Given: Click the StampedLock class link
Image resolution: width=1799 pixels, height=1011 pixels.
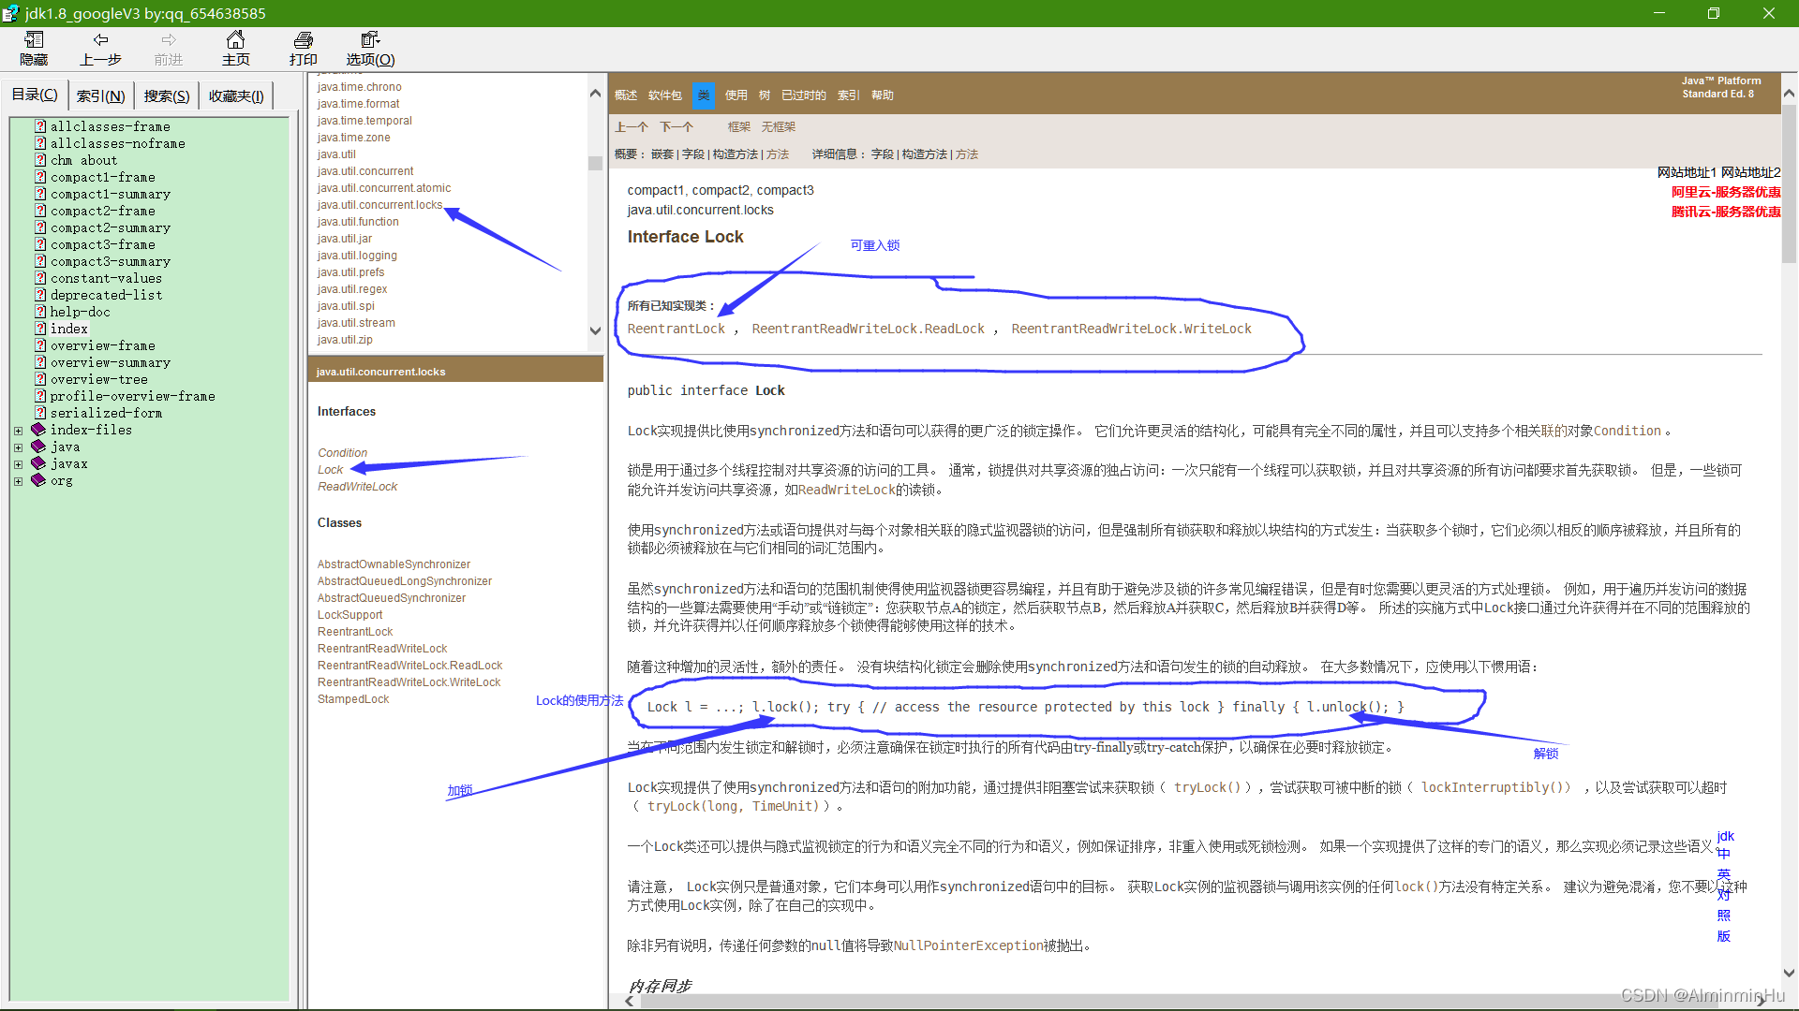Looking at the screenshot, I should pos(352,699).
